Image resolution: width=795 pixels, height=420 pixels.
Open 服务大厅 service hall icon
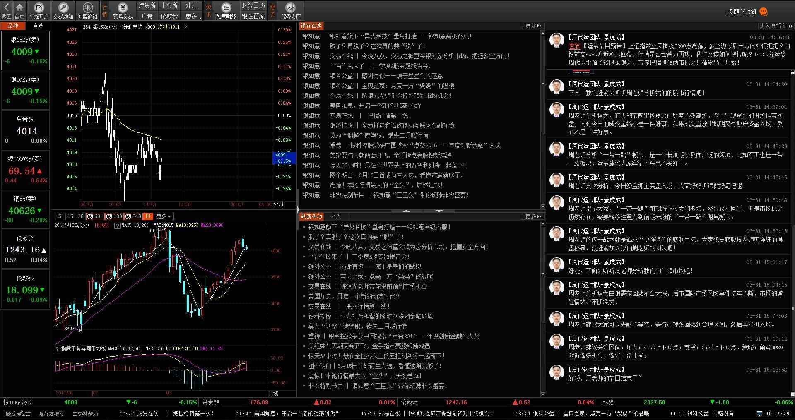pyautogui.click(x=290, y=8)
